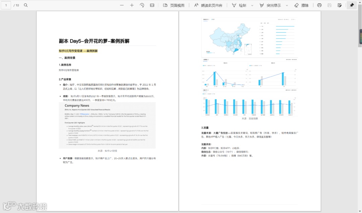Click the heading 3.流量

(x=205, y=128)
